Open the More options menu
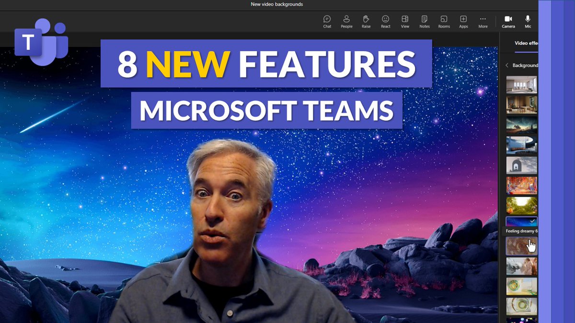Screen dimensions: 575x323 coord(483,22)
